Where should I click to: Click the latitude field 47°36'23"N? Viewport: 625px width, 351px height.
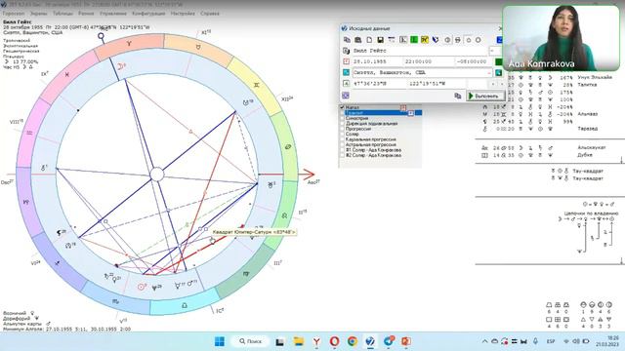pos(380,84)
